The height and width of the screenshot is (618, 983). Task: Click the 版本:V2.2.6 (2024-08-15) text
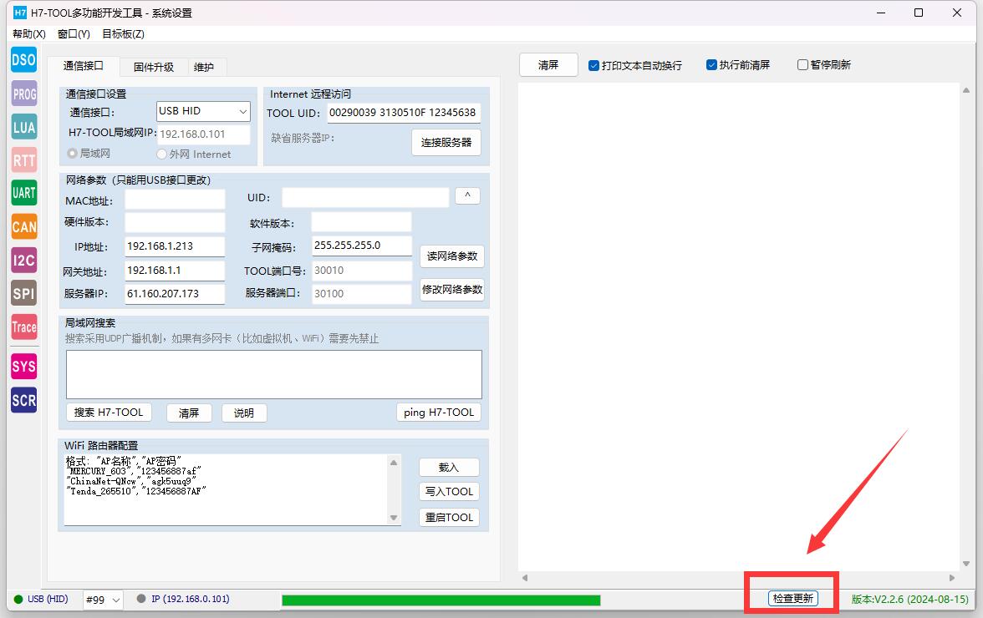(909, 600)
